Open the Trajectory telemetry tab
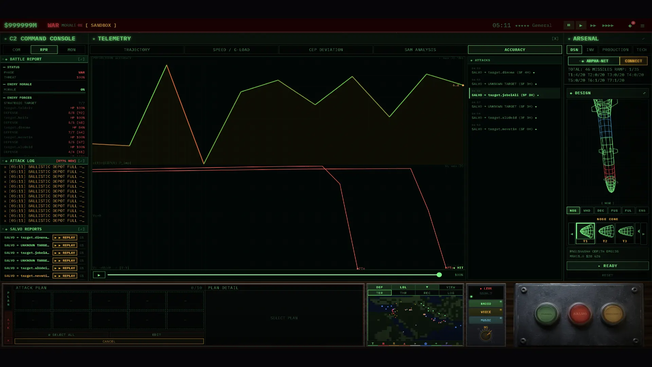This screenshot has height=367, width=652. pos(137,50)
